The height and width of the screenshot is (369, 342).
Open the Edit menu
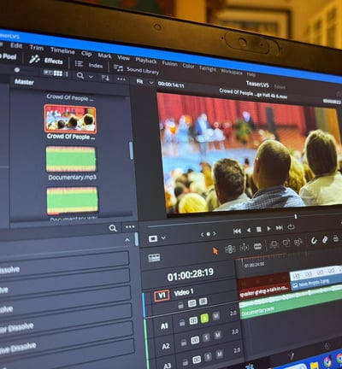tap(16, 45)
